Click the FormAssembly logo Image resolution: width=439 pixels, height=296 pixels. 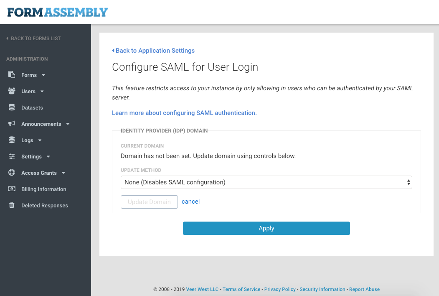(x=57, y=12)
